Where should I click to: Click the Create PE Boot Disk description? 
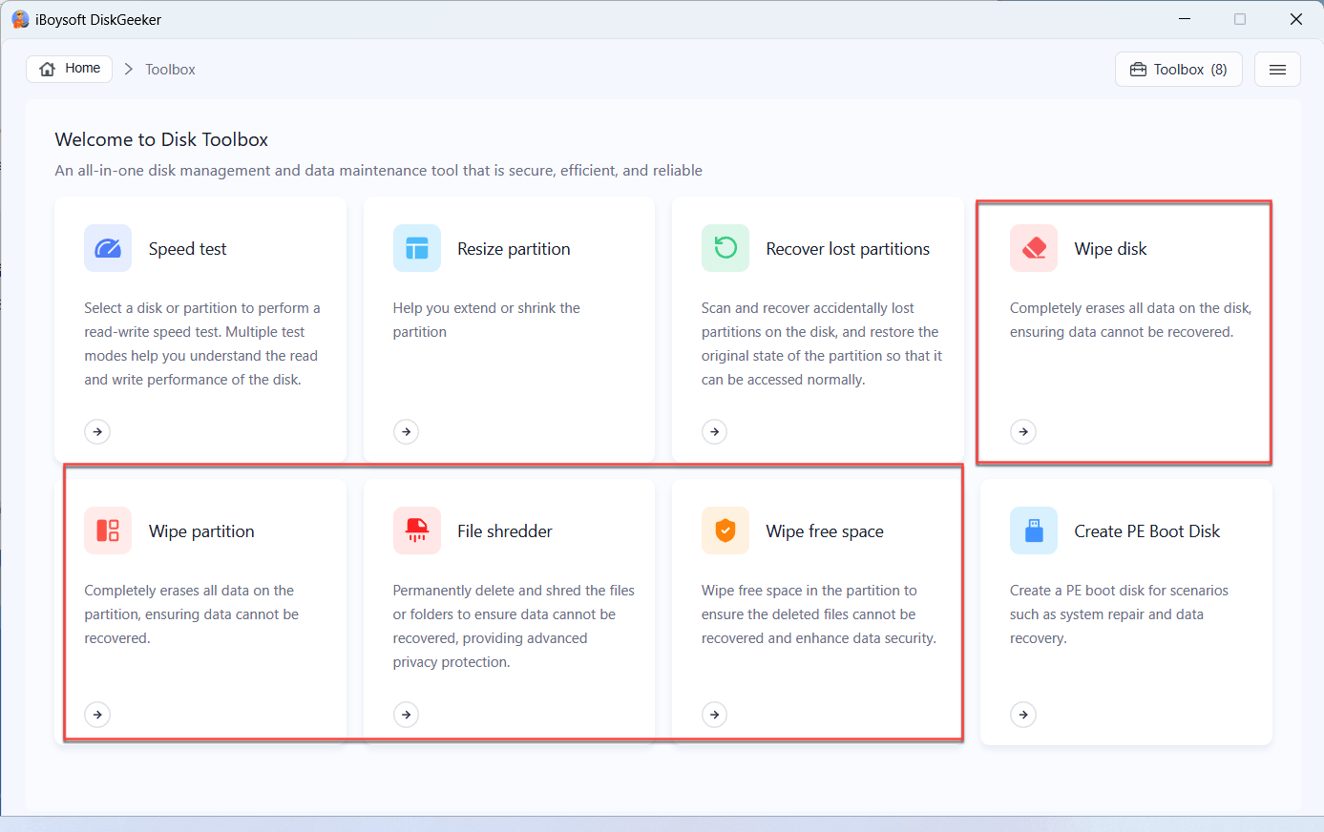tap(1119, 614)
